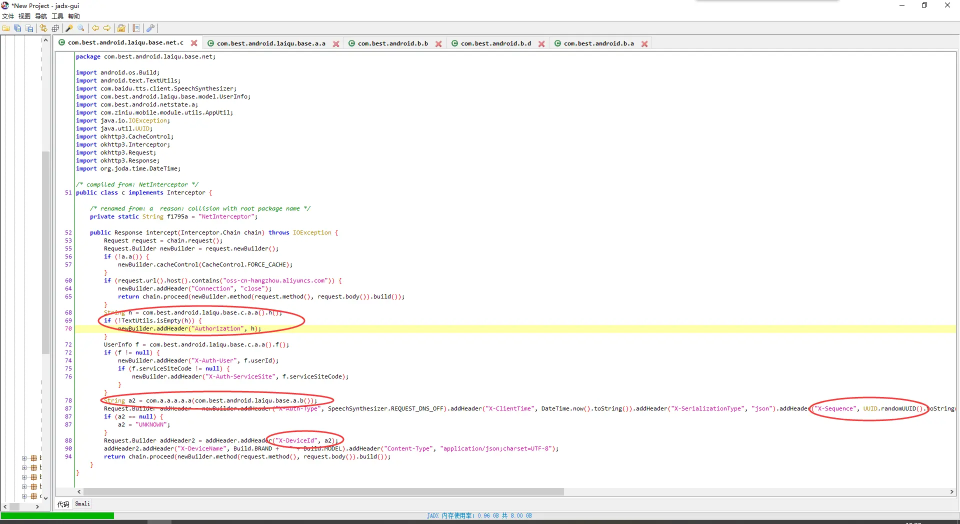Screen dimensions: 960x524
Task: Expand the topmost visible package node in tree
Action: [24, 458]
